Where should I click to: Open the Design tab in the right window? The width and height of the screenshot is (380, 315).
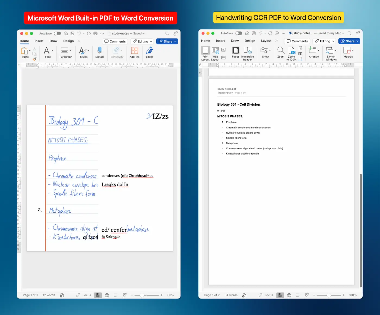(x=250, y=41)
